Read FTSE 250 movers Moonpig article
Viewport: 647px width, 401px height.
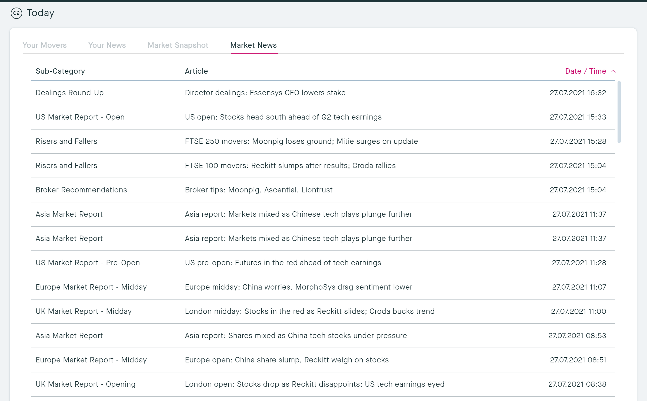tap(301, 141)
